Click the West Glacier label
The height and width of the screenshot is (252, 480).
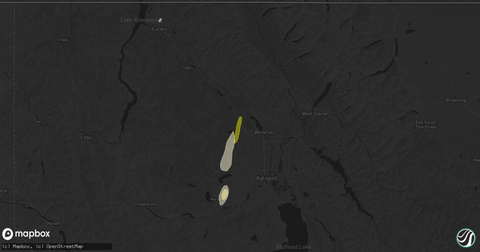point(315,114)
